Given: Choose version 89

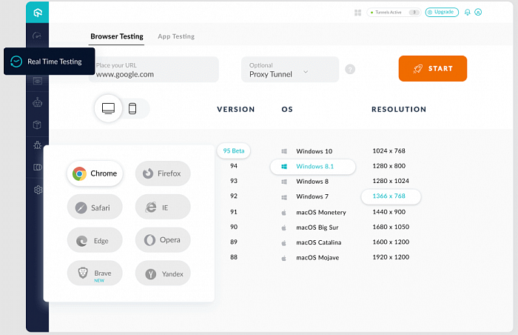Looking at the screenshot, I should coord(234,242).
